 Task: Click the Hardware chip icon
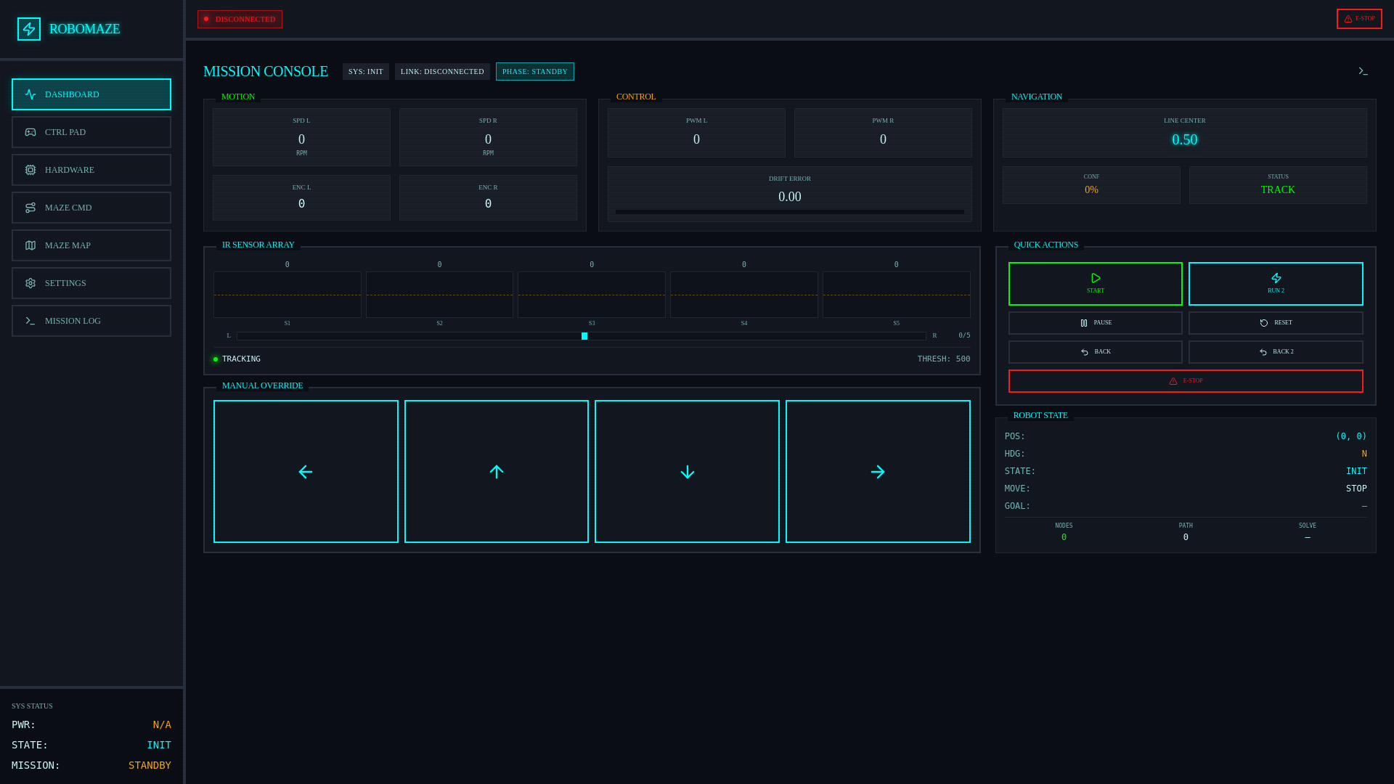[30, 170]
